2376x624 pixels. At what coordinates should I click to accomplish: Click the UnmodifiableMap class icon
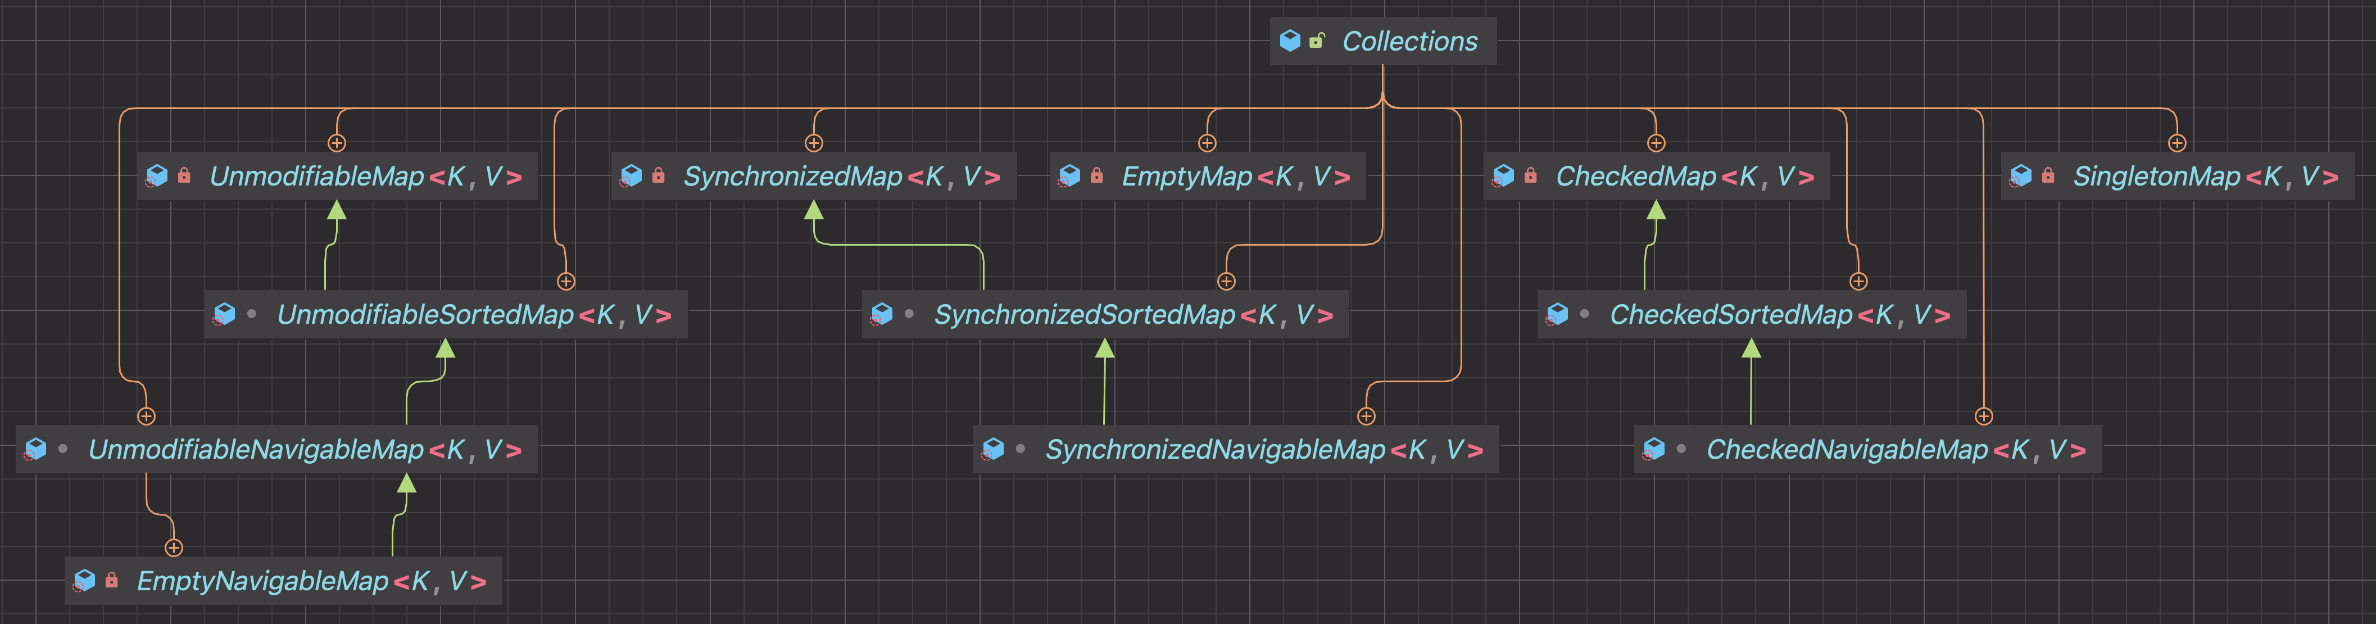(157, 175)
